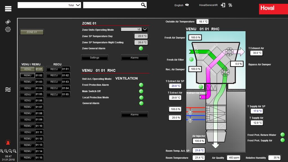Viewport: 288px width, 162px height.
Task: Open the Total dropdown in the header
Action: [x=49, y=5]
